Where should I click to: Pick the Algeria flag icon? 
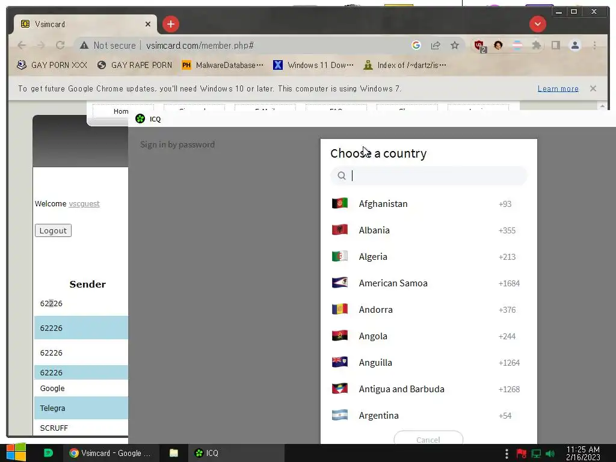click(340, 256)
